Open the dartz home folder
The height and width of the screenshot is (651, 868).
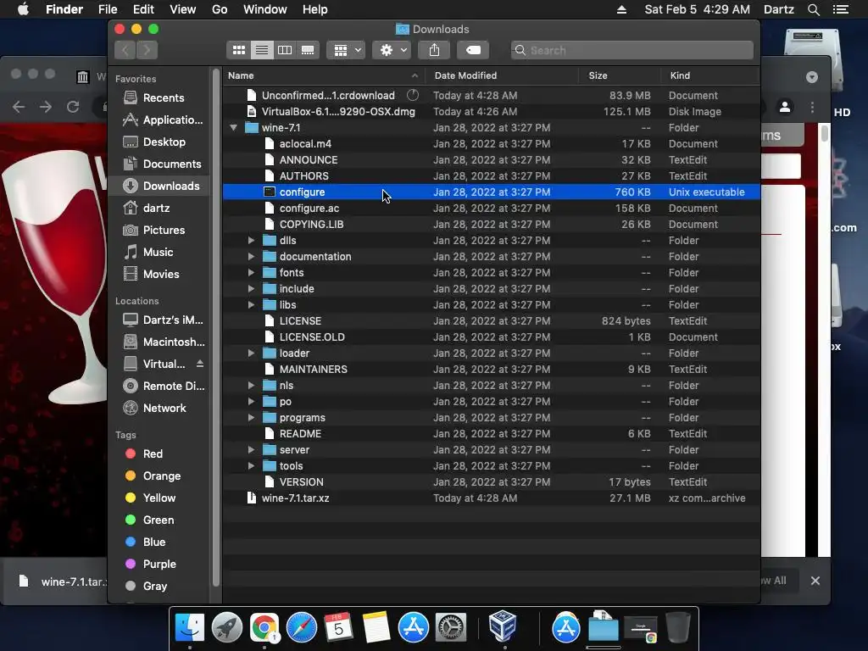[x=160, y=209]
